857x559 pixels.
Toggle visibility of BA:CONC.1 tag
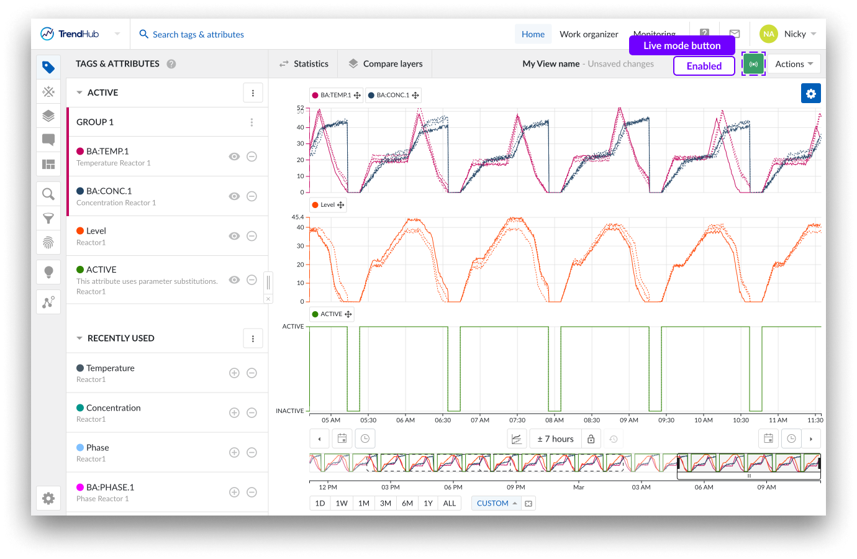click(234, 196)
